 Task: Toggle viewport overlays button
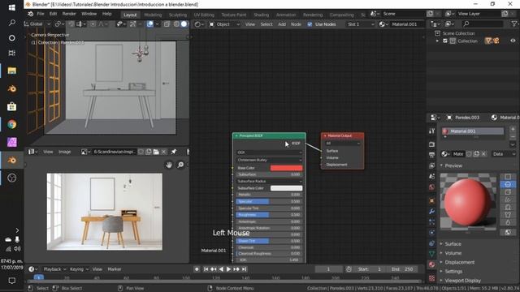(x=149, y=24)
